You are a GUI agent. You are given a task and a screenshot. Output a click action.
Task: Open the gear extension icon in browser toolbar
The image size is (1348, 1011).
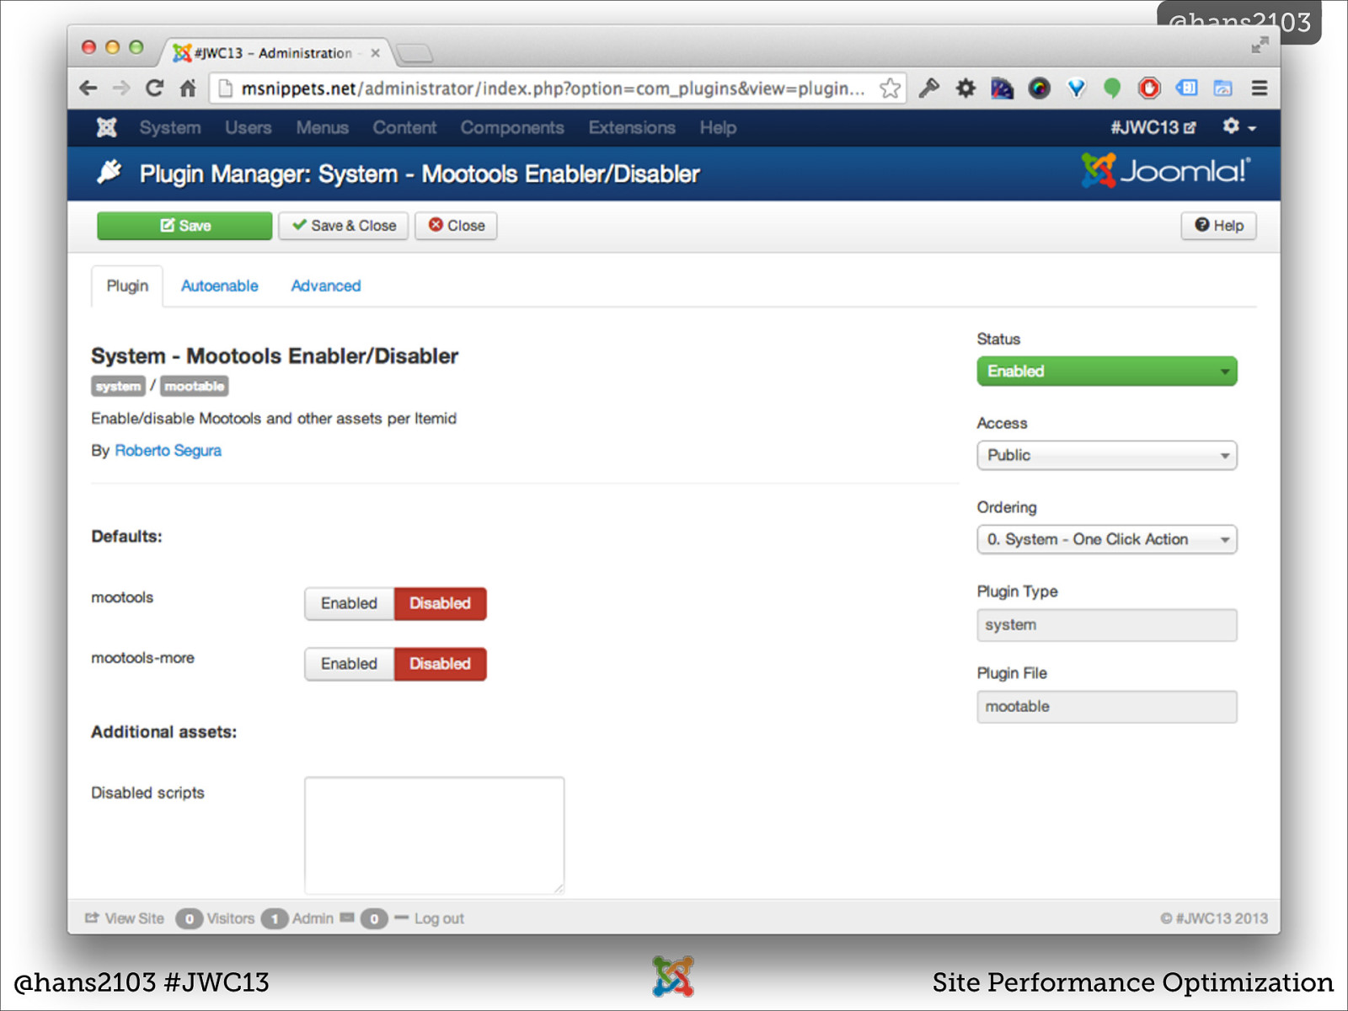coord(966,88)
